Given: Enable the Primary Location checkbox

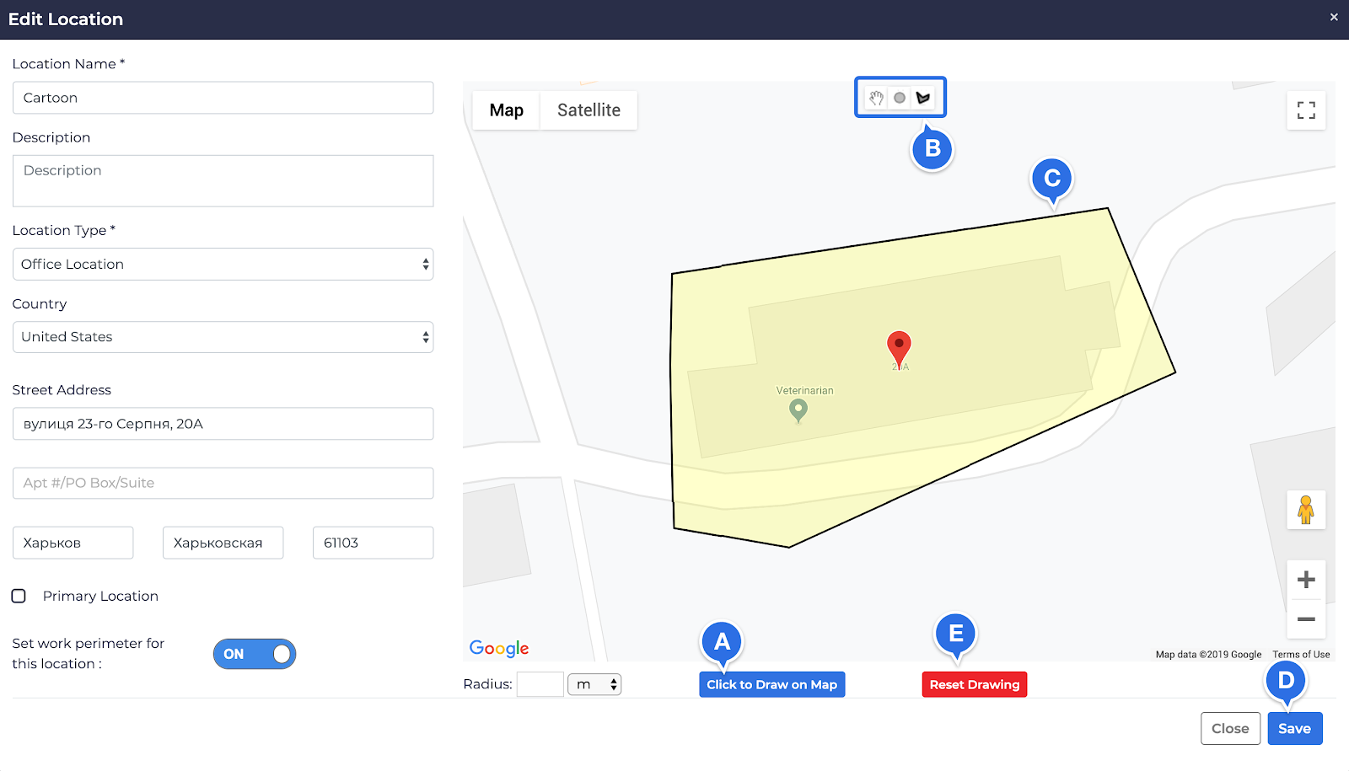Looking at the screenshot, I should (19, 596).
